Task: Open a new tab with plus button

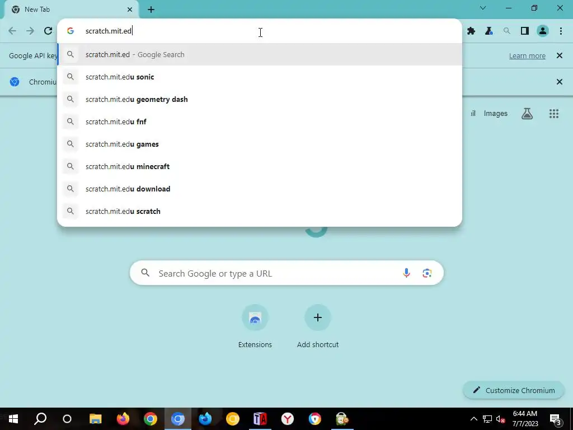Action: (151, 10)
